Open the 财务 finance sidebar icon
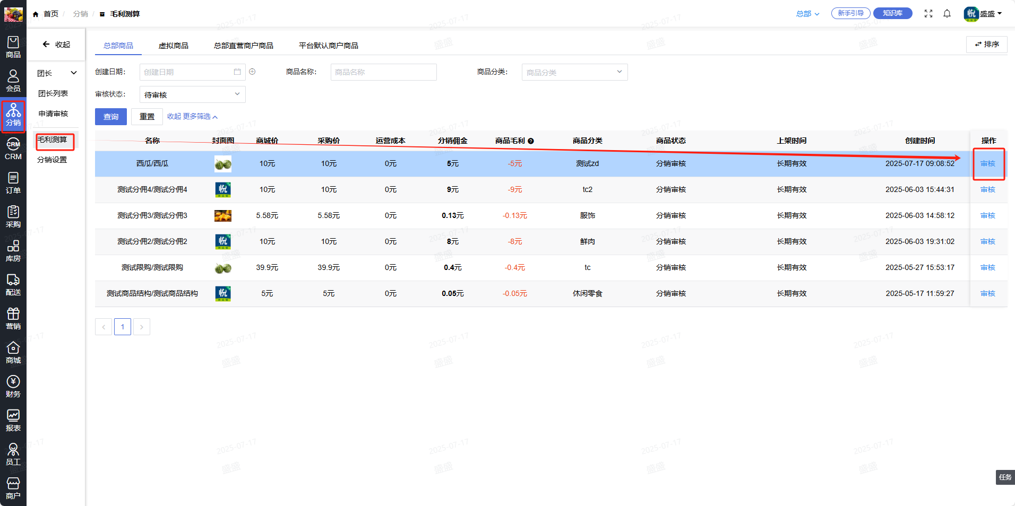 pos(13,386)
